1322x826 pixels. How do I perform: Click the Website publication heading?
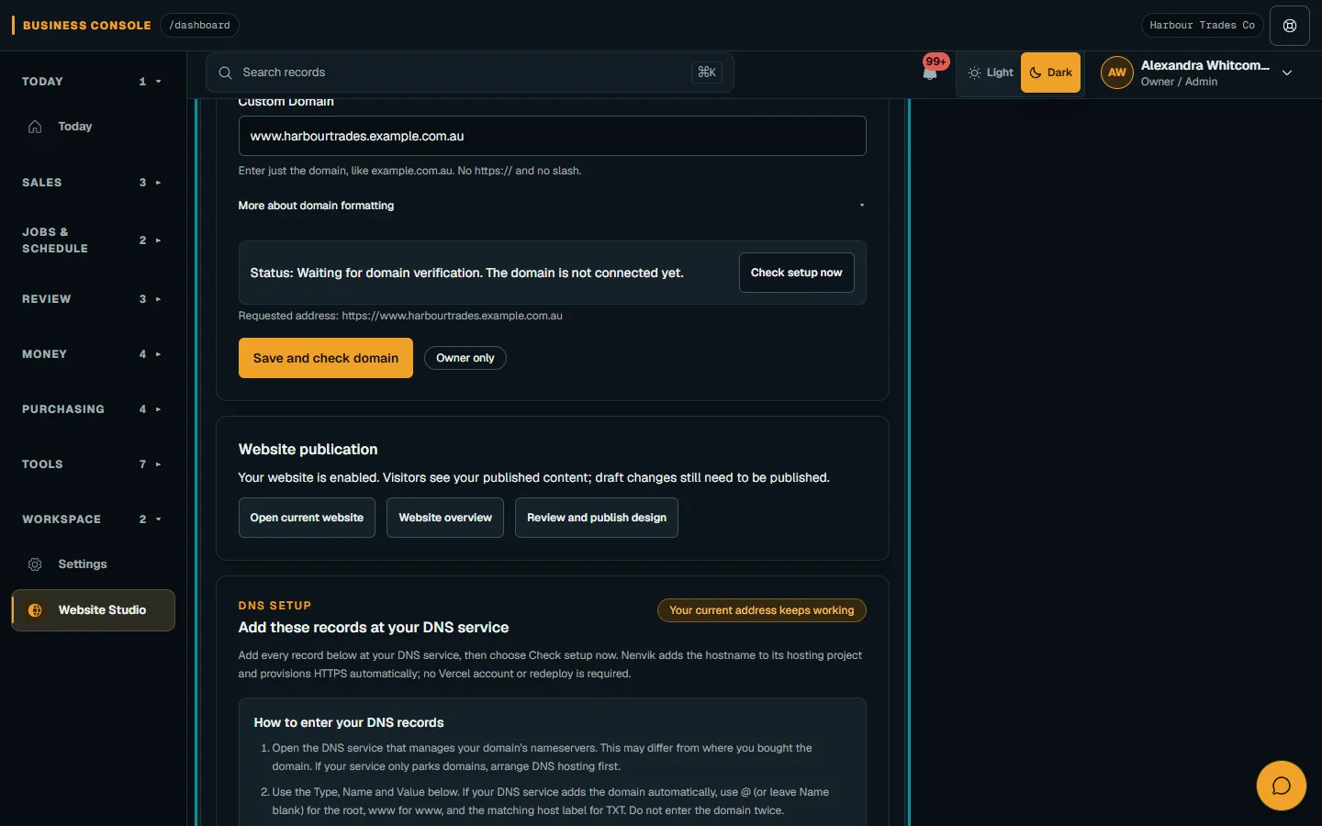[308, 450]
